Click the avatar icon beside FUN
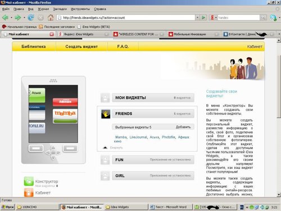 105,160
